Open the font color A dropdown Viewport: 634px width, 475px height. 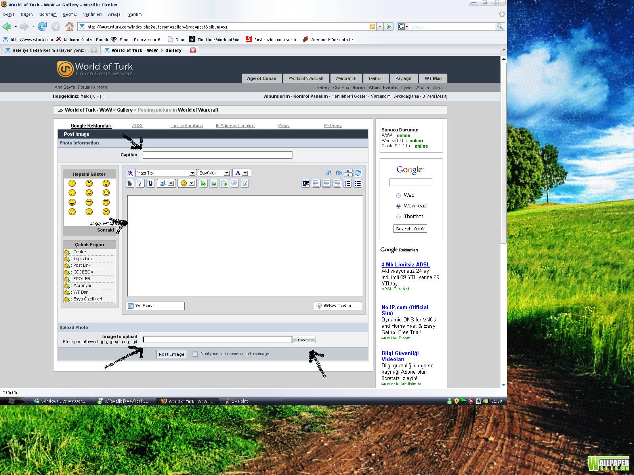(x=241, y=173)
